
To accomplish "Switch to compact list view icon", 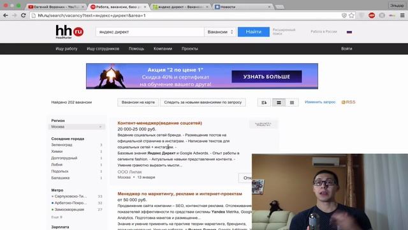I will 292,102.
